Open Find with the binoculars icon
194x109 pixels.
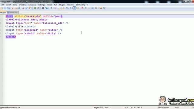tap(43, 8)
